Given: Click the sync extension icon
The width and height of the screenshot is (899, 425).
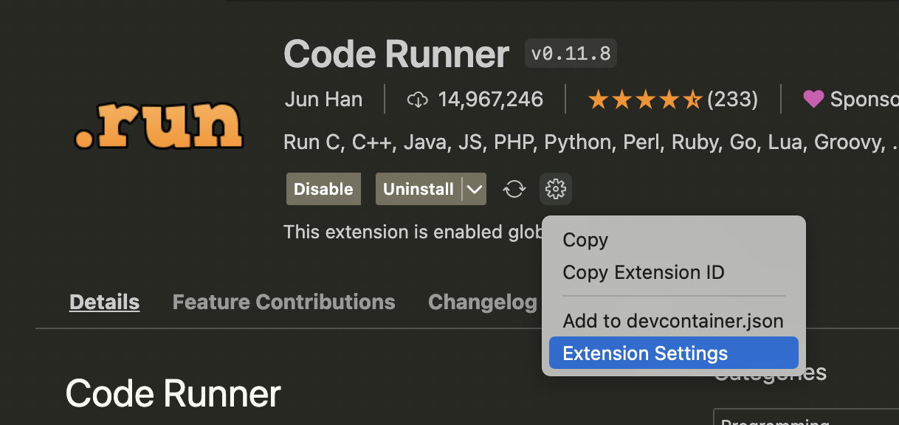Looking at the screenshot, I should click(514, 190).
